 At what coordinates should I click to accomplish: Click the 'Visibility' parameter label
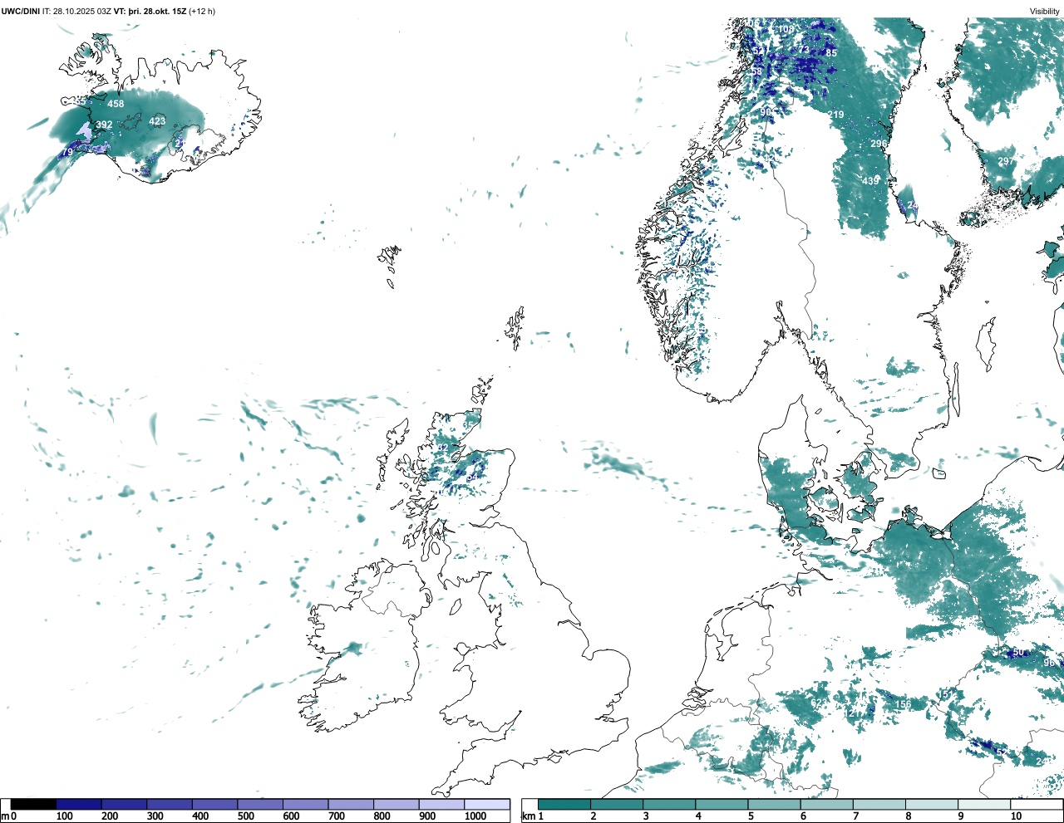1045,12
